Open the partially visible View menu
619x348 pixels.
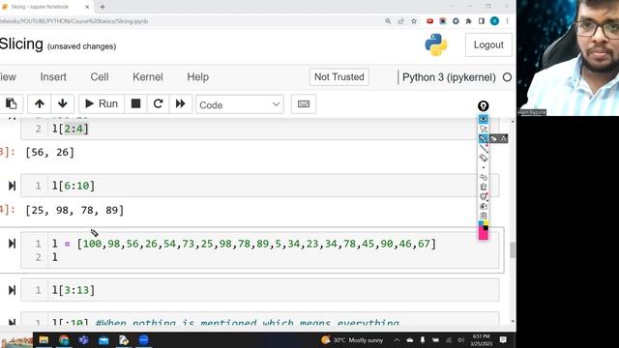(x=8, y=77)
